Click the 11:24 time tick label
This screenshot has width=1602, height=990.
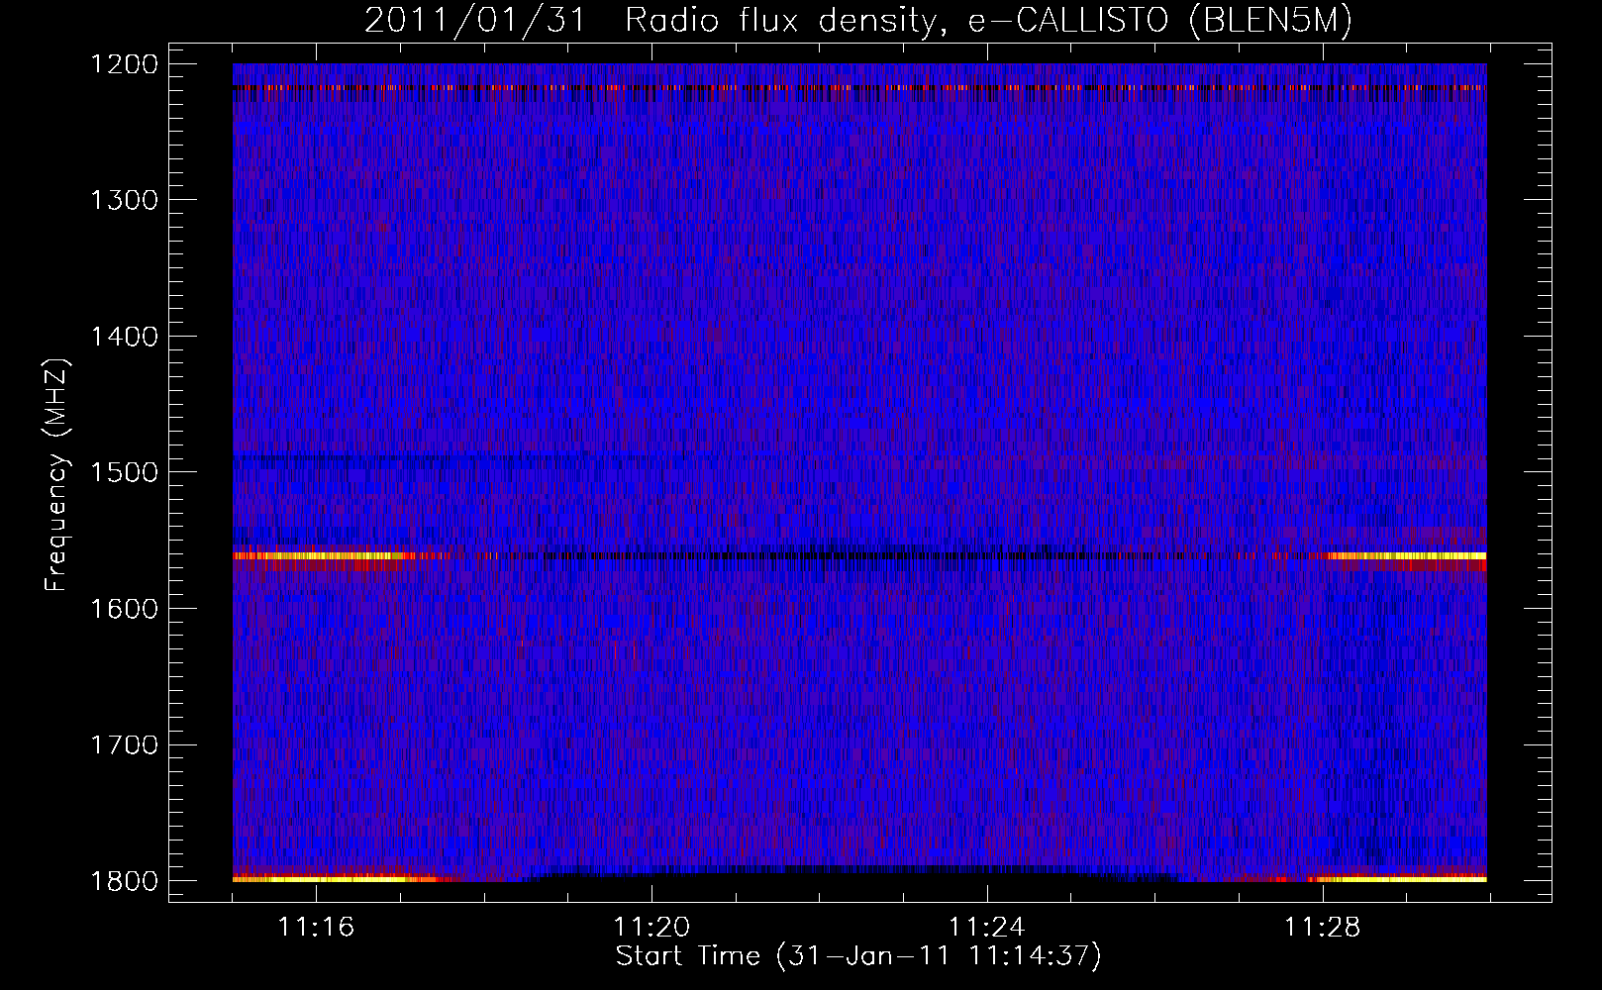coord(987,928)
